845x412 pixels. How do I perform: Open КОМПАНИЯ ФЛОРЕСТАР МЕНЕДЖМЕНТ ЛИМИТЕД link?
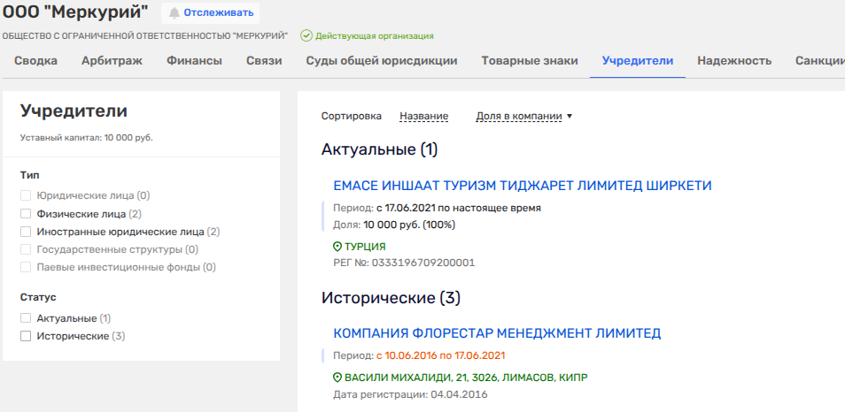tap(497, 333)
